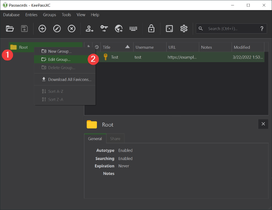This screenshot has width=272, height=210.
Task: Copy password with the key icon
Action: click(x=104, y=29)
